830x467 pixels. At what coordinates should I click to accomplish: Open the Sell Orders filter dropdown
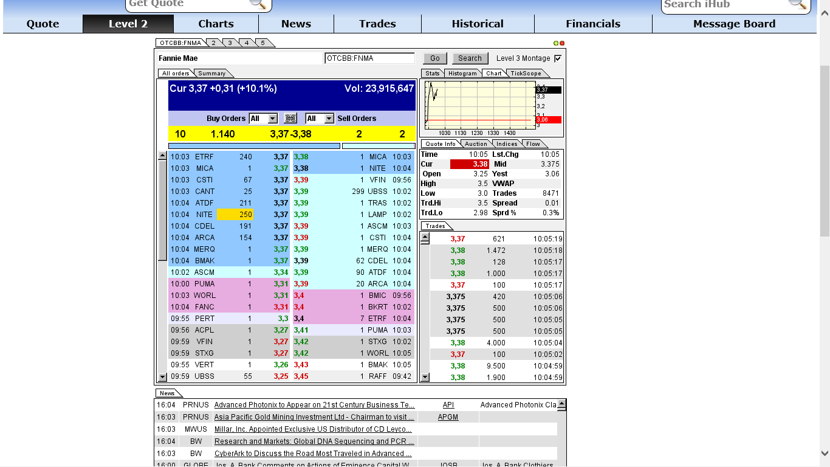pos(320,119)
